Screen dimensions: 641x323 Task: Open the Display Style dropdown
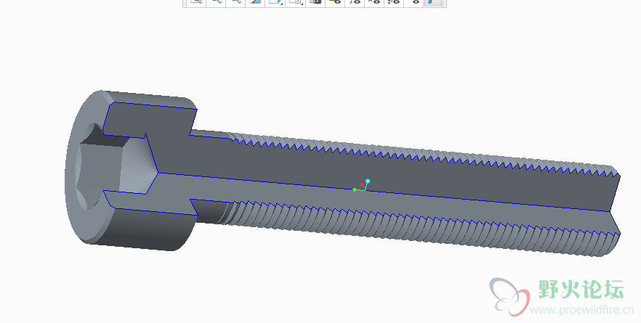click(x=275, y=1)
